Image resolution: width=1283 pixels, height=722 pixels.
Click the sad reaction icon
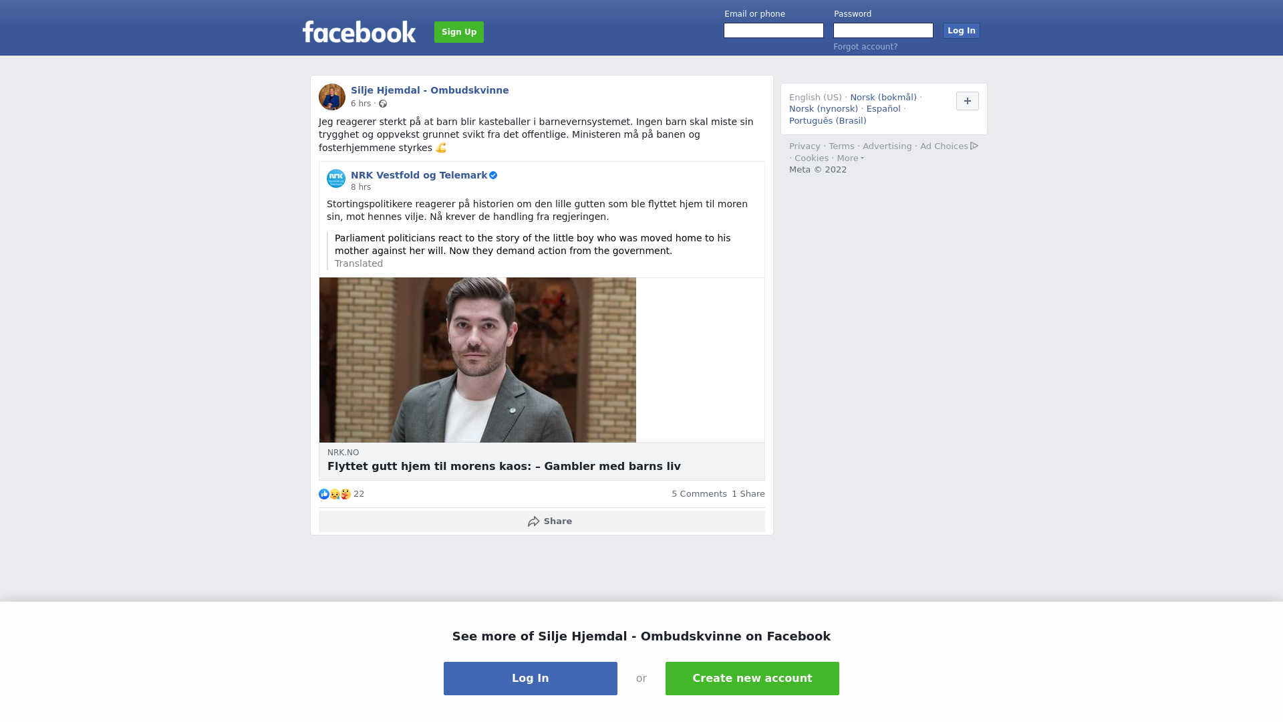pos(335,494)
